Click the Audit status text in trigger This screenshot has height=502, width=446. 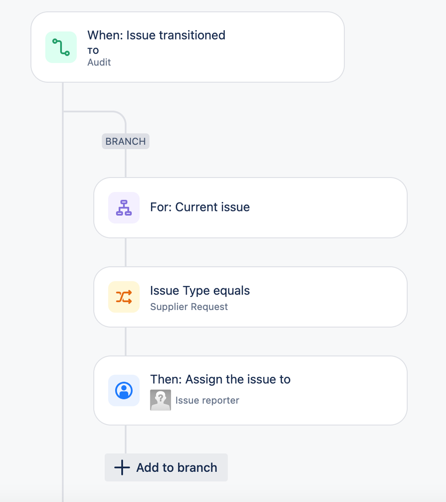[99, 62]
